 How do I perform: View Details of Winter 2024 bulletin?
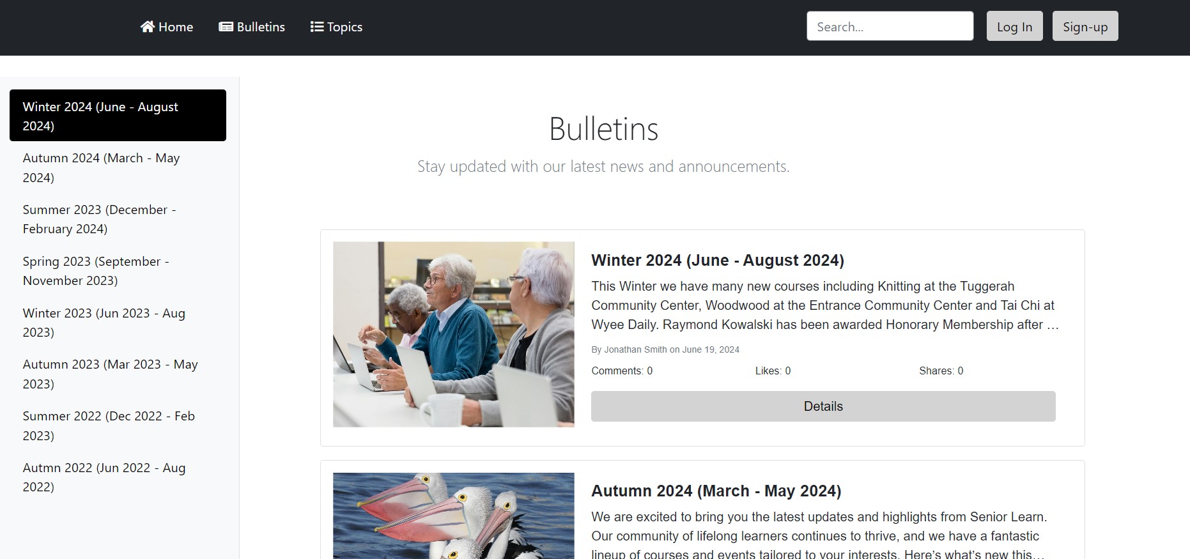click(x=823, y=406)
